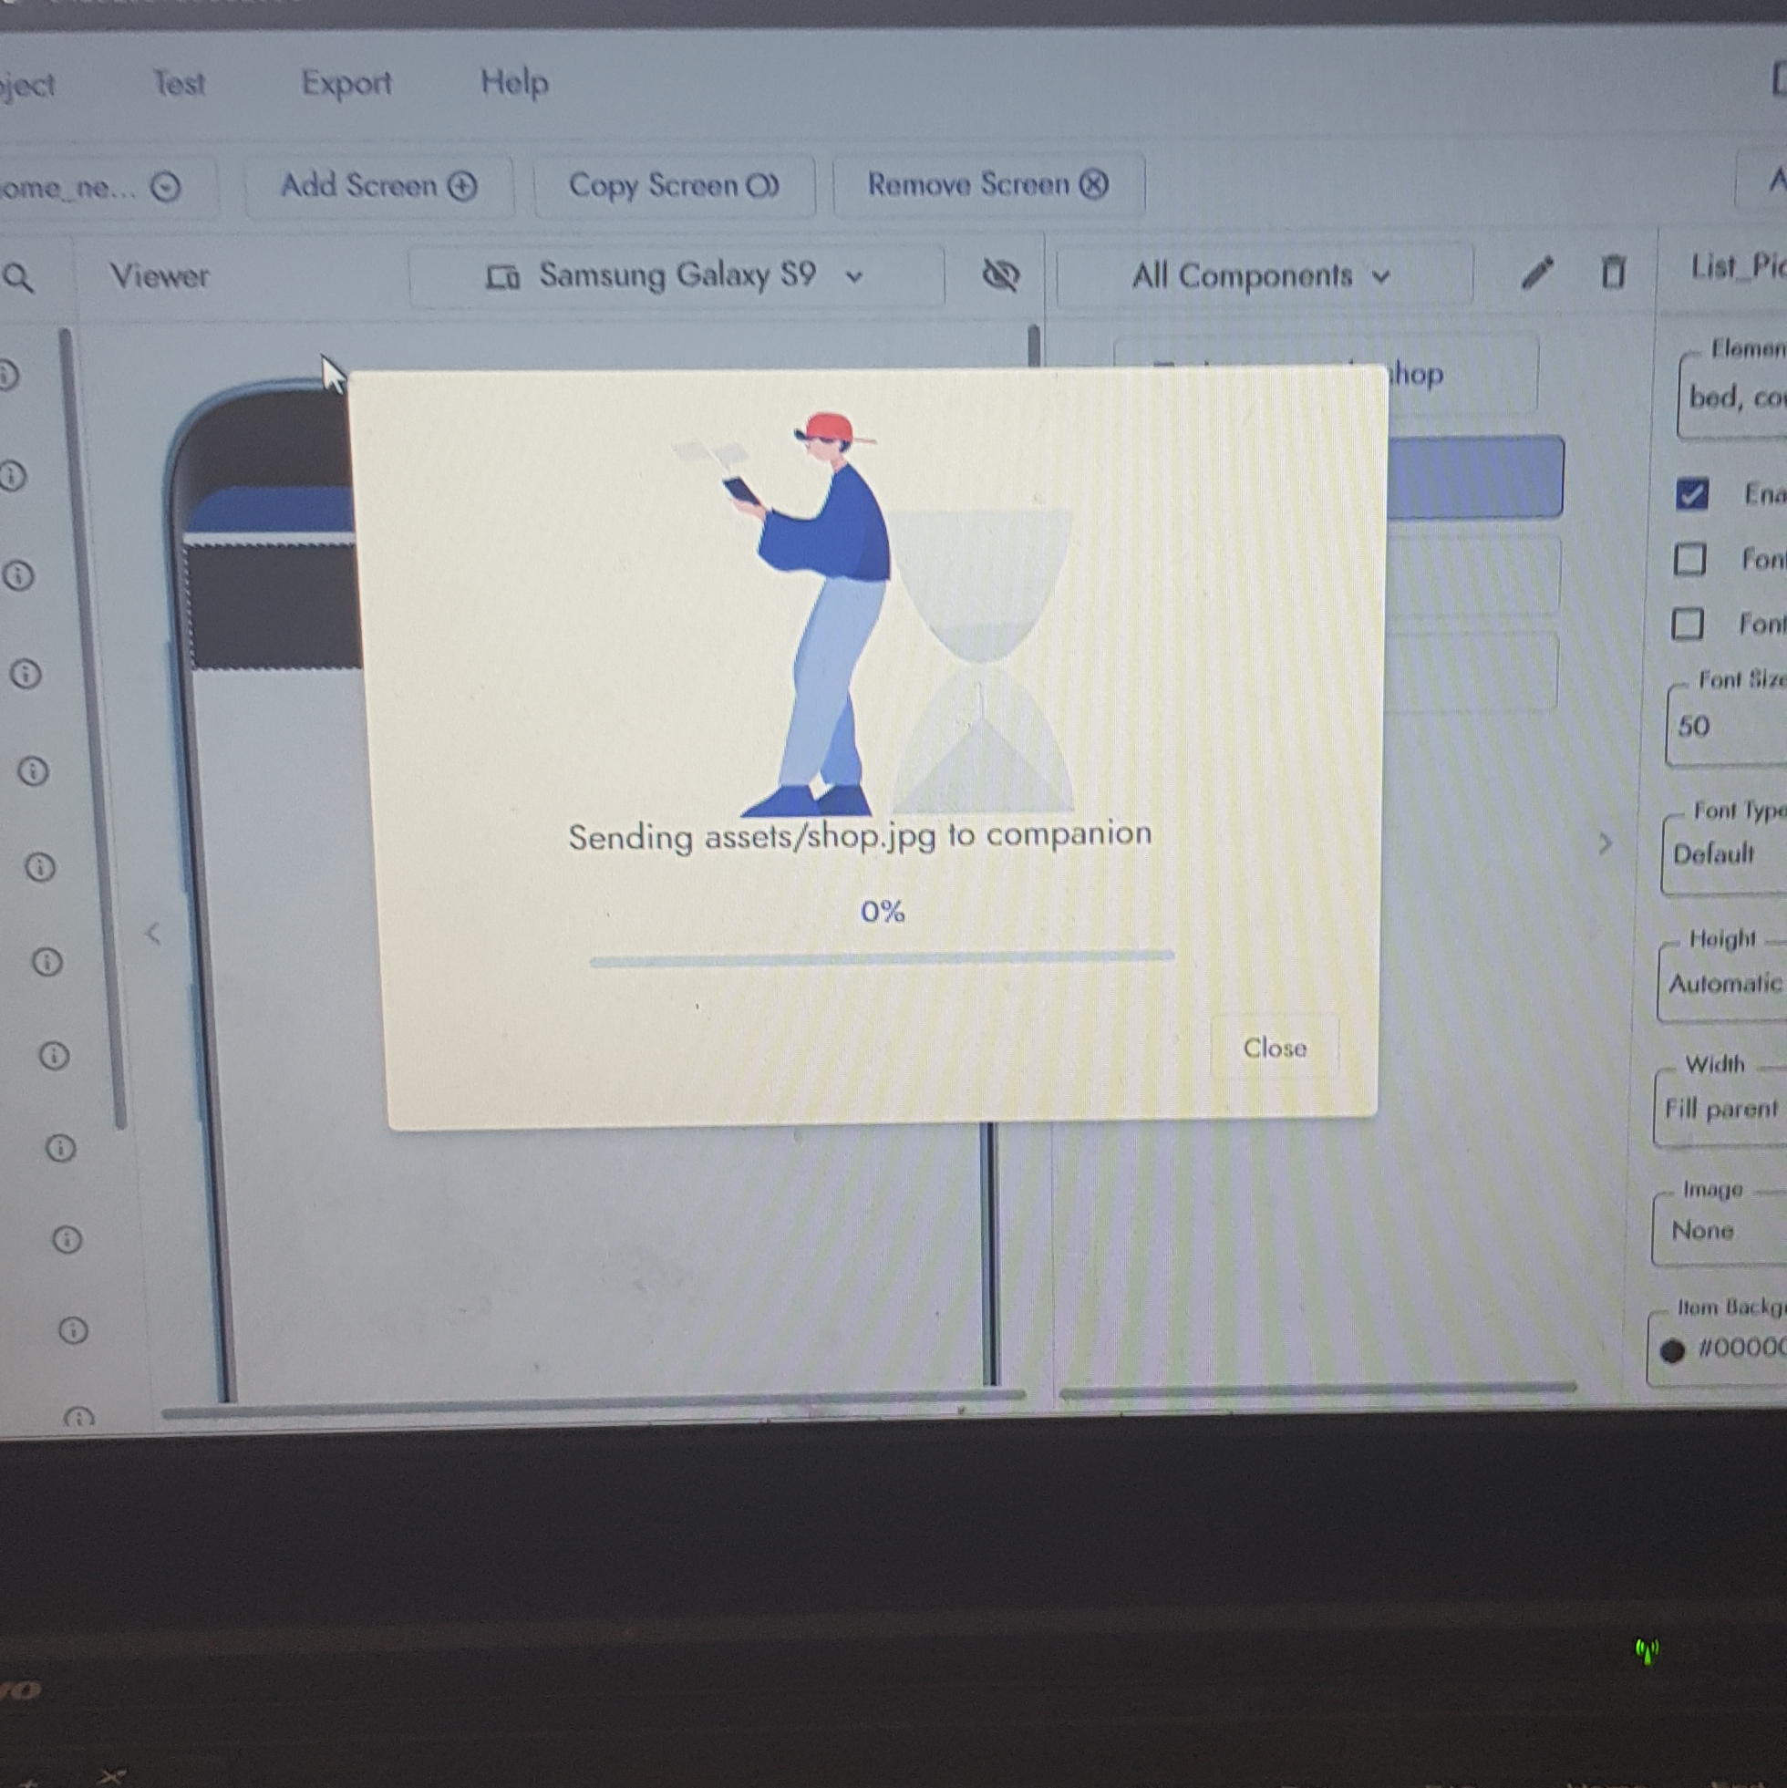Click the Item Background black color swatch

[x=1671, y=1350]
